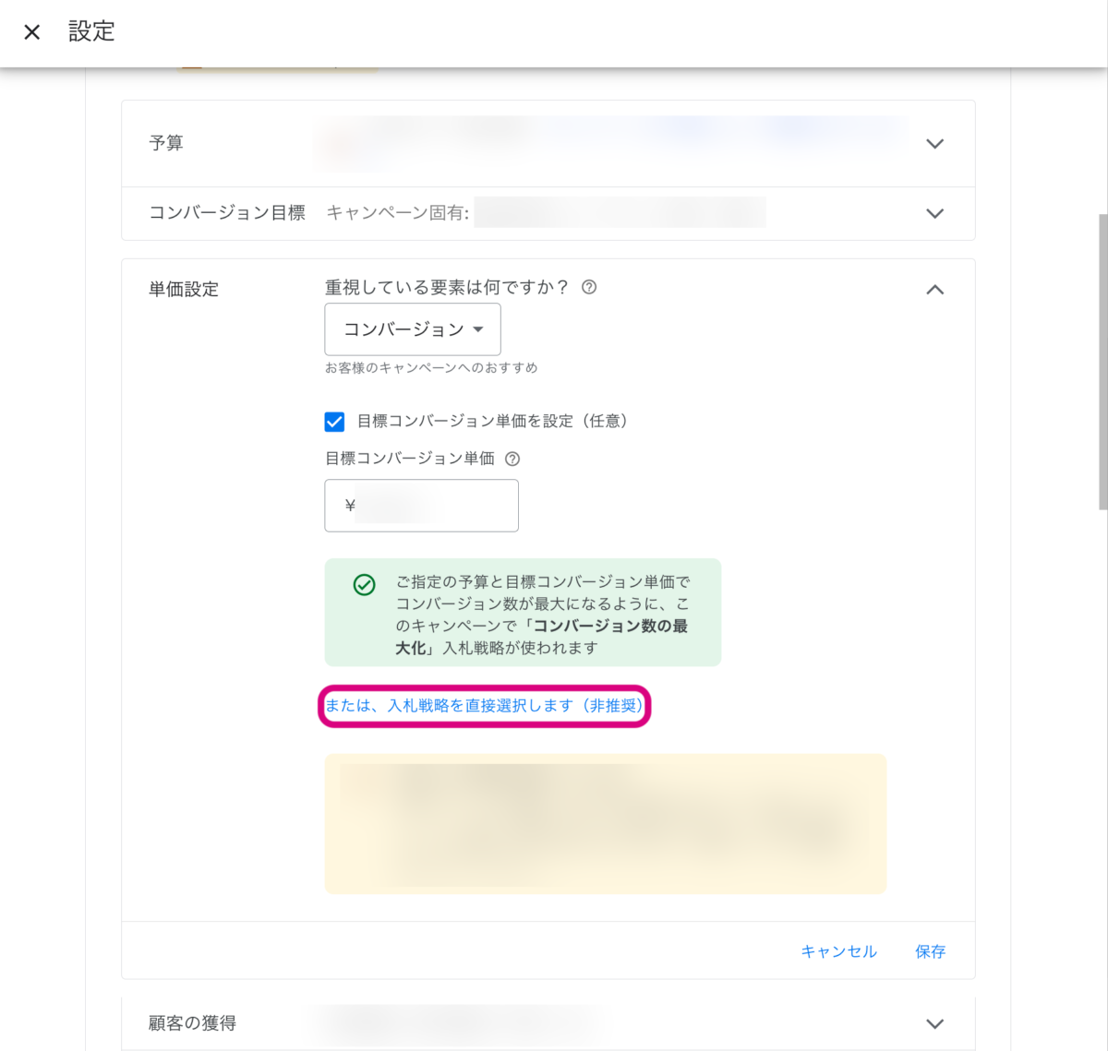This screenshot has height=1051, width=1108.
Task: Expand the 予算 section chevron
Action: (x=934, y=144)
